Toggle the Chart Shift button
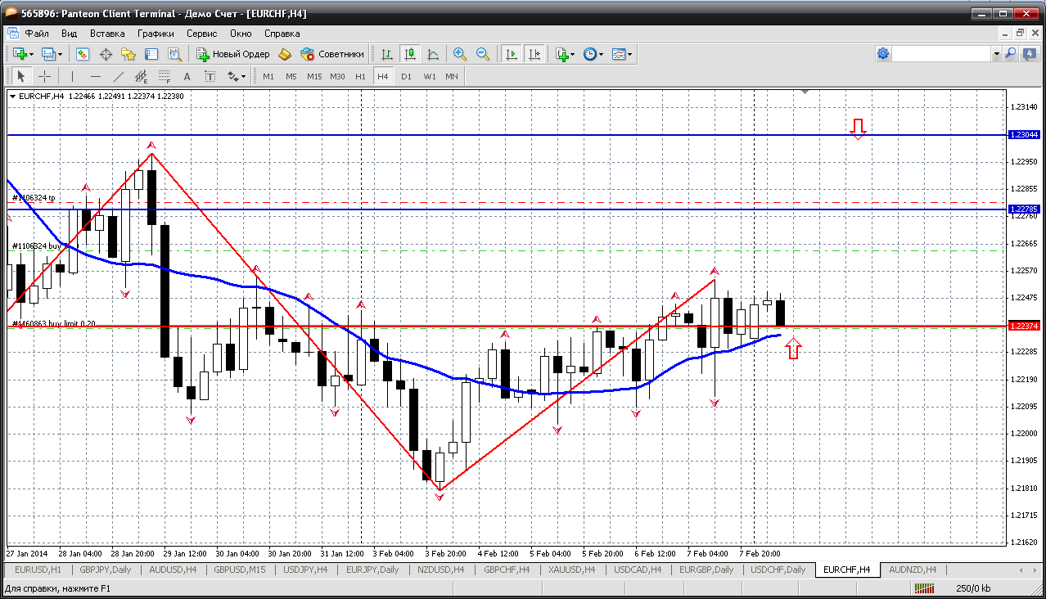The width and height of the screenshot is (1046, 599). pos(534,54)
